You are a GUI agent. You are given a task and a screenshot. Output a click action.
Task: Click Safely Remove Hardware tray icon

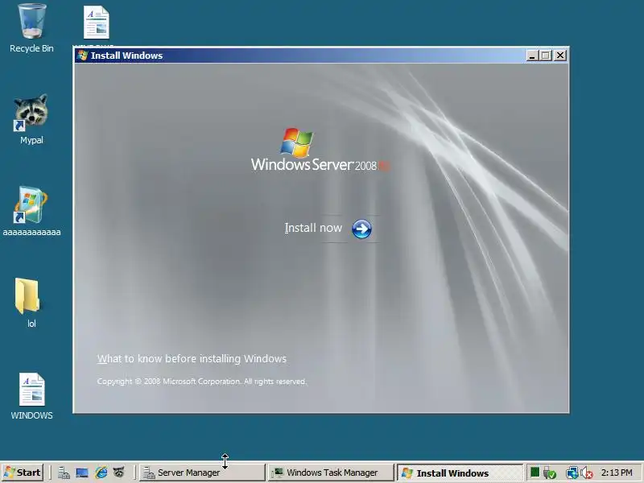550,473
